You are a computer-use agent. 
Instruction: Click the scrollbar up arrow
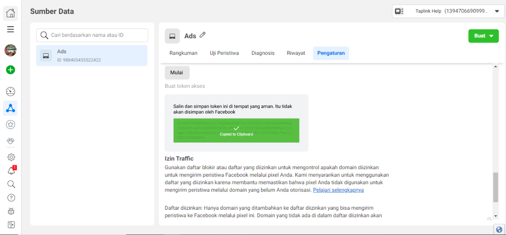click(495, 66)
